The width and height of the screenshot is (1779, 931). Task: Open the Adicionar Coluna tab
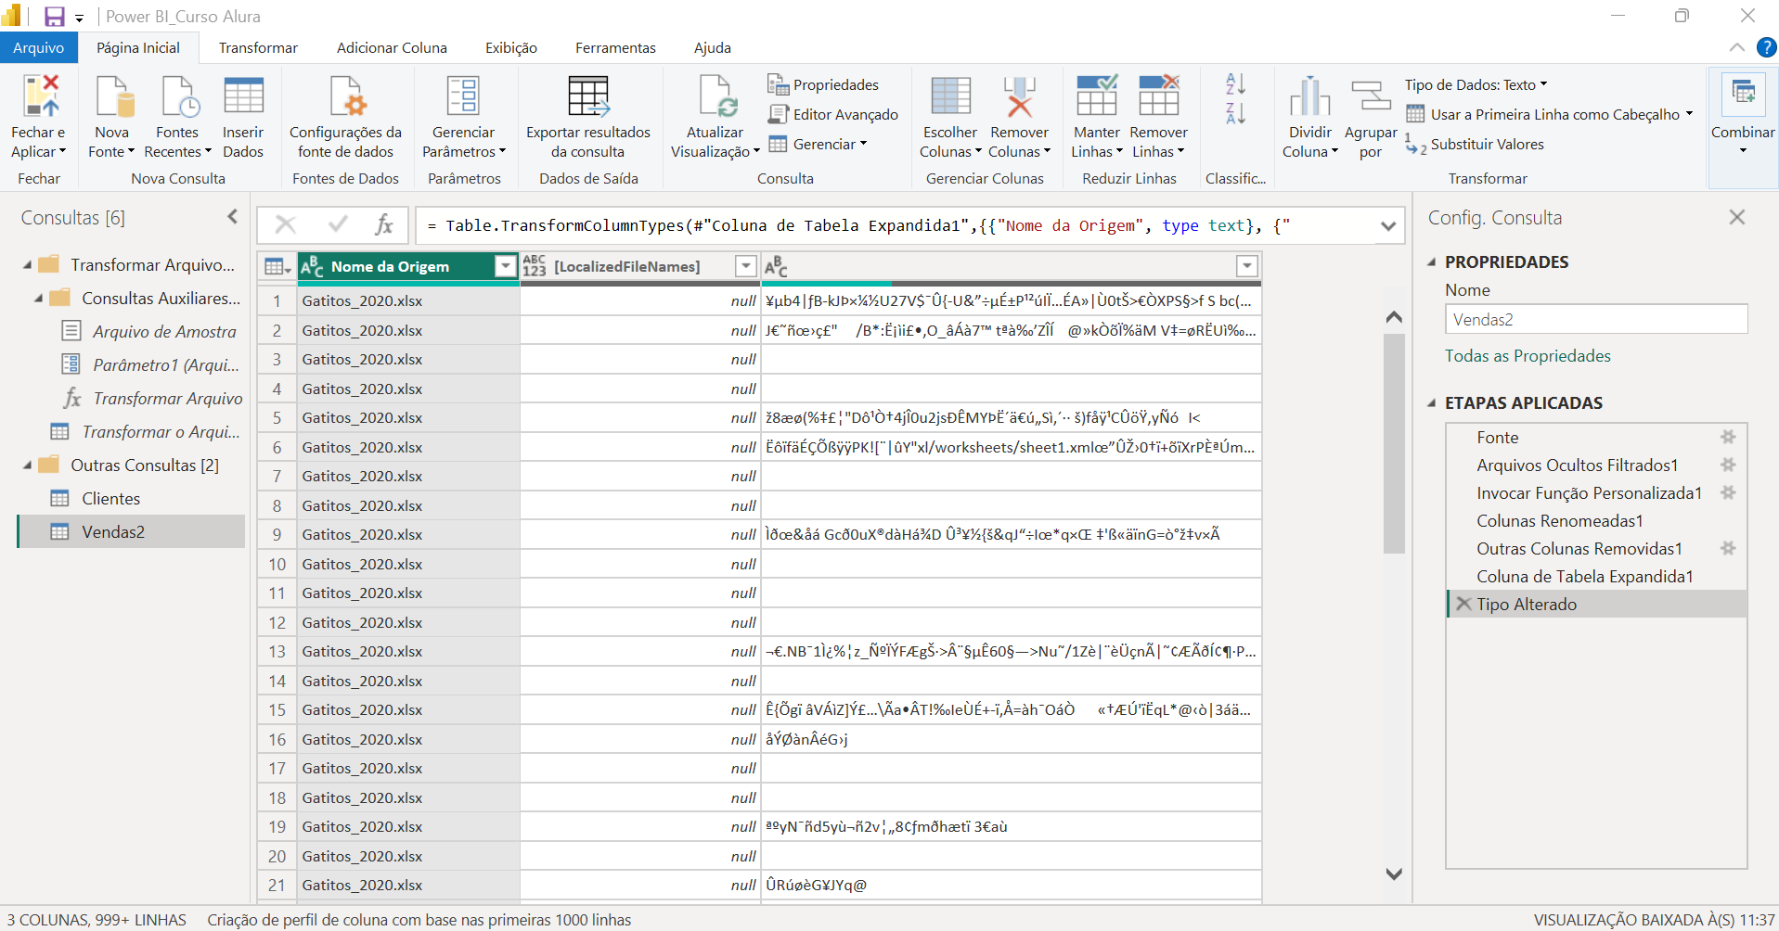[x=392, y=47]
